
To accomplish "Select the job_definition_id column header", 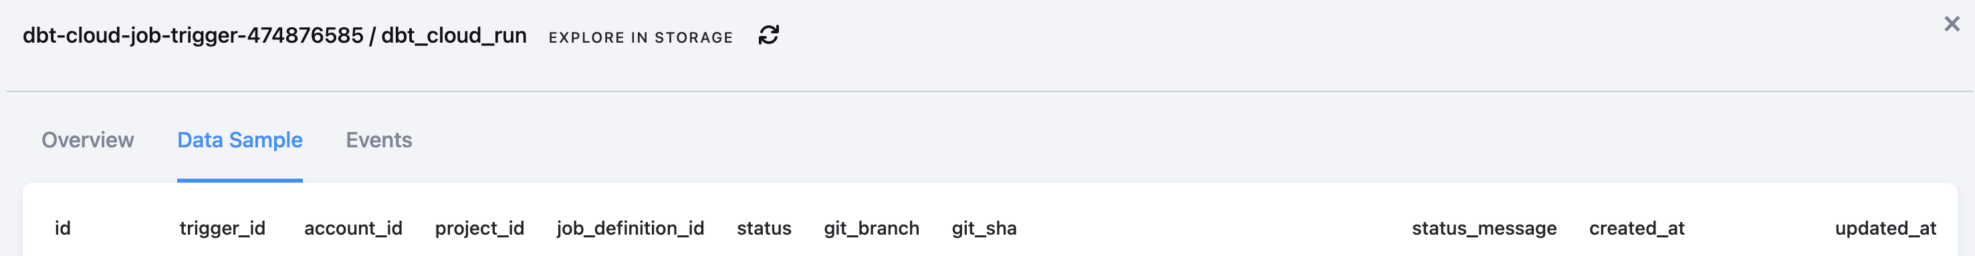I will pos(630,228).
